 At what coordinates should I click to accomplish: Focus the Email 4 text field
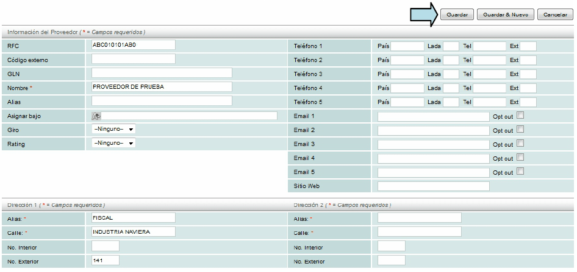coord(433,158)
